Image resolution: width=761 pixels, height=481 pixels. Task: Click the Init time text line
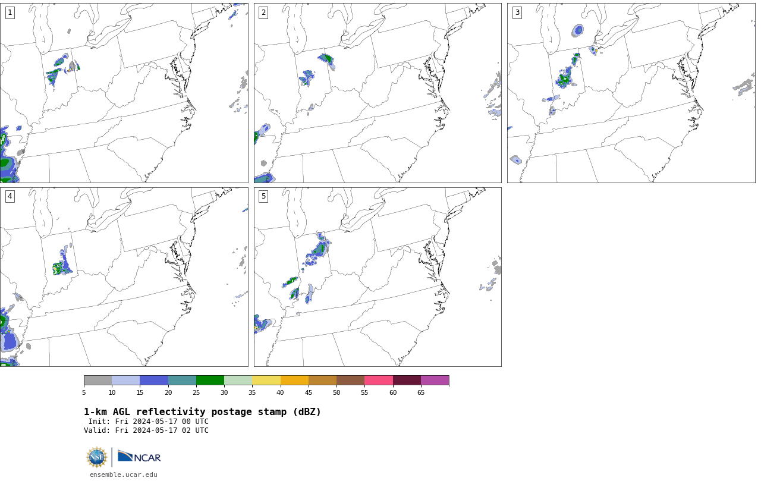click(x=149, y=422)
